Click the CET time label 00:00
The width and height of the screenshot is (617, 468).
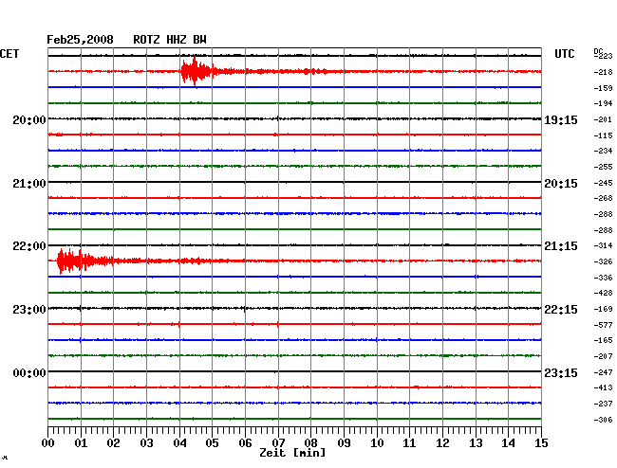tap(29, 373)
